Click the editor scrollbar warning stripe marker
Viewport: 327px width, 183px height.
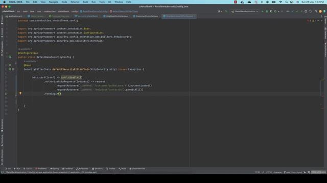322,80
